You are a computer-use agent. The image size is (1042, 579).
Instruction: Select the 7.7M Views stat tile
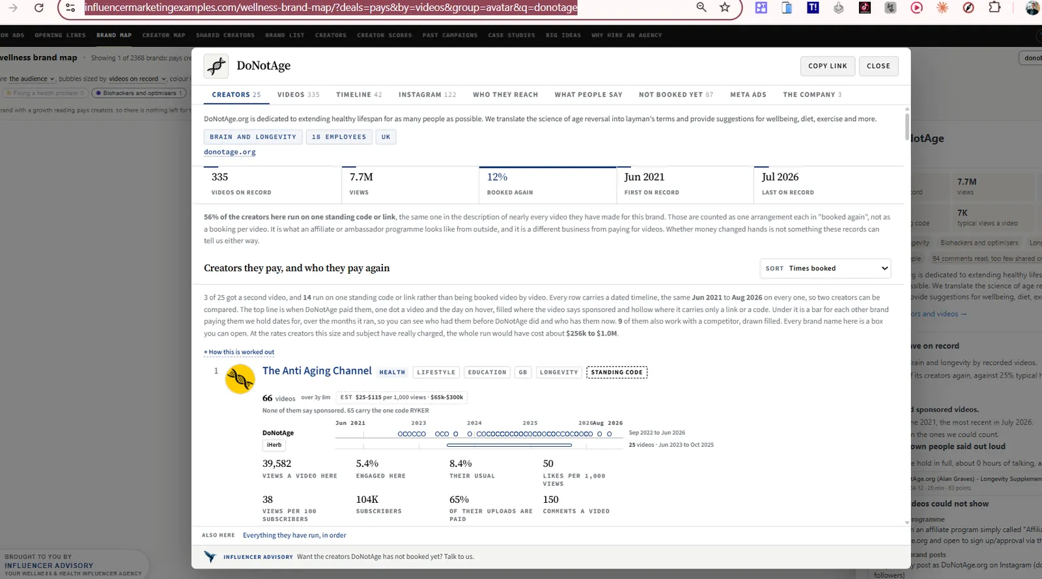(410, 184)
